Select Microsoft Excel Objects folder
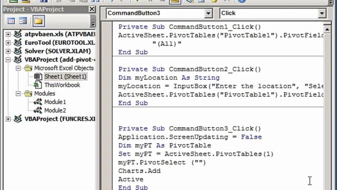 [64, 68]
